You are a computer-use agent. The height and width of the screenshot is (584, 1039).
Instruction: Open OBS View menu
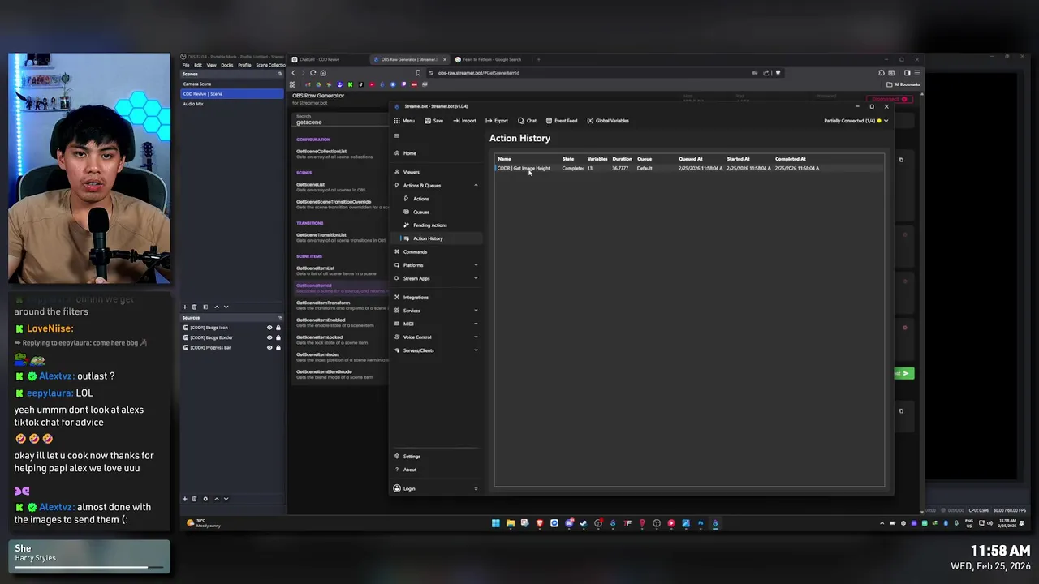211,65
